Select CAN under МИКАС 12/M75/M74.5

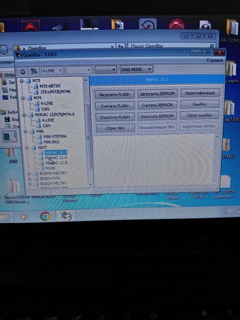click(x=46, y=126)
